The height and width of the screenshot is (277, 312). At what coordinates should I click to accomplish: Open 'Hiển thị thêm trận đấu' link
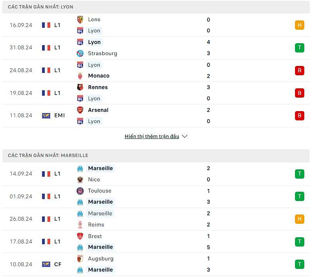point(152,136)
